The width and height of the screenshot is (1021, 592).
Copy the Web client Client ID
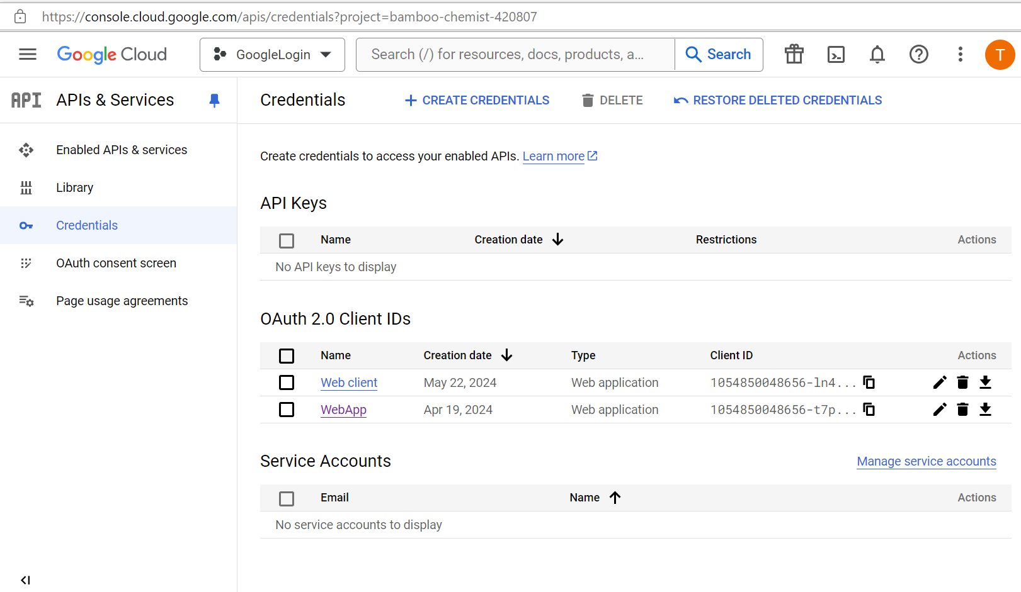869,382
